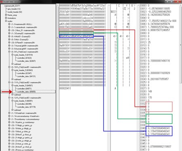Image resolution: width=182 pixels, height=151 pixels.
Task: Expand the Animations tree node
Action: tap(6, 18)
